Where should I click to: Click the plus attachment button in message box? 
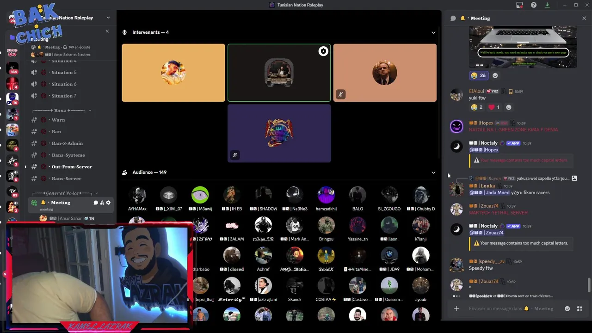(456, 308)
